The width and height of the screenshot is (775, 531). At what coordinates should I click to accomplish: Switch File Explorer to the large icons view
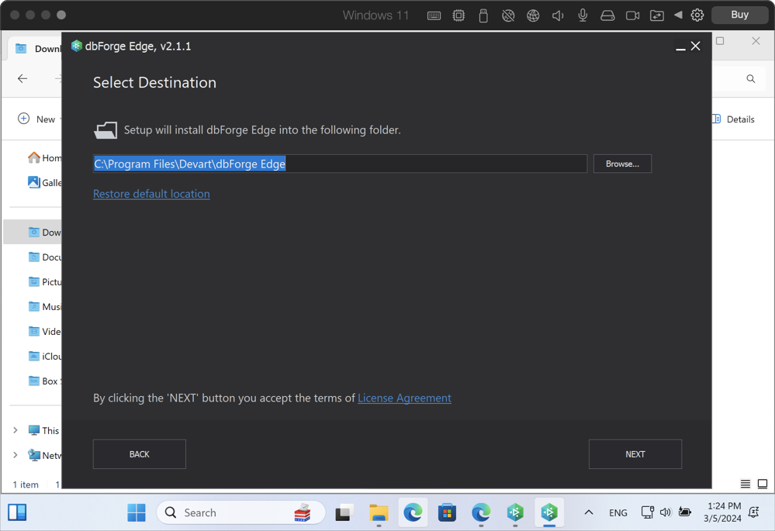(x=763, y=484)
